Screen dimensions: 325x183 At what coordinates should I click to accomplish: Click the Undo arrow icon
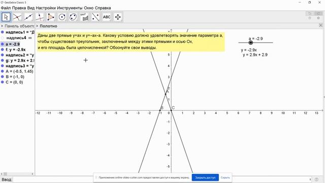(x=310, y=14)
